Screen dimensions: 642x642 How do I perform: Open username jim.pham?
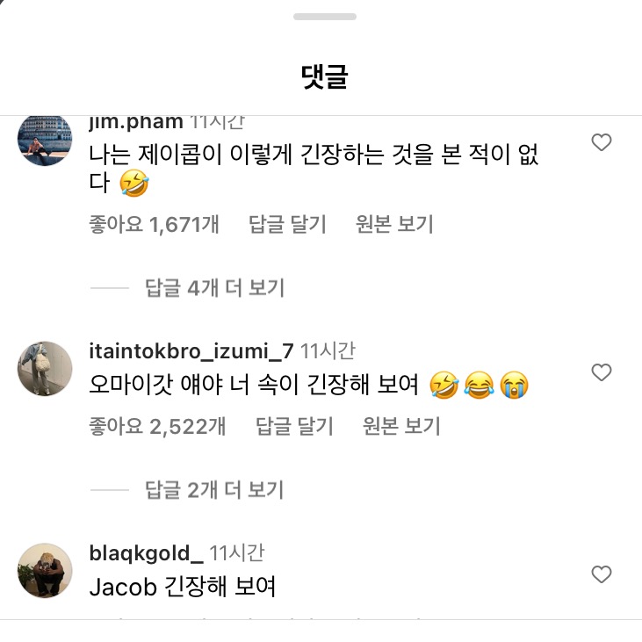136,122
